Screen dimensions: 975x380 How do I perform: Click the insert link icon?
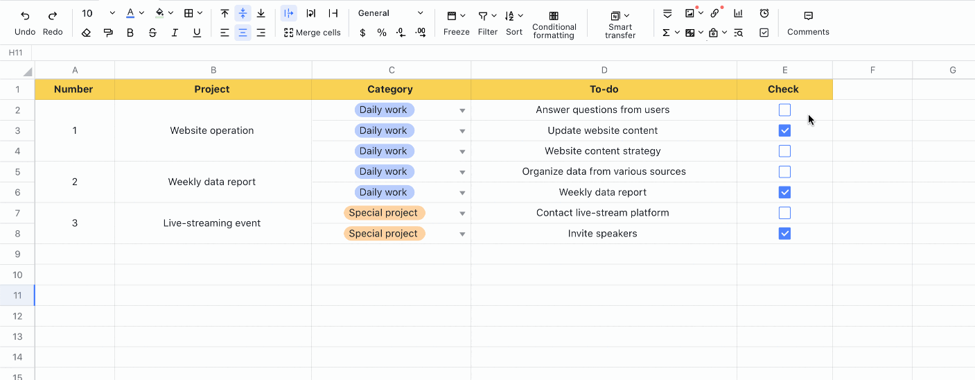[714, 13]
